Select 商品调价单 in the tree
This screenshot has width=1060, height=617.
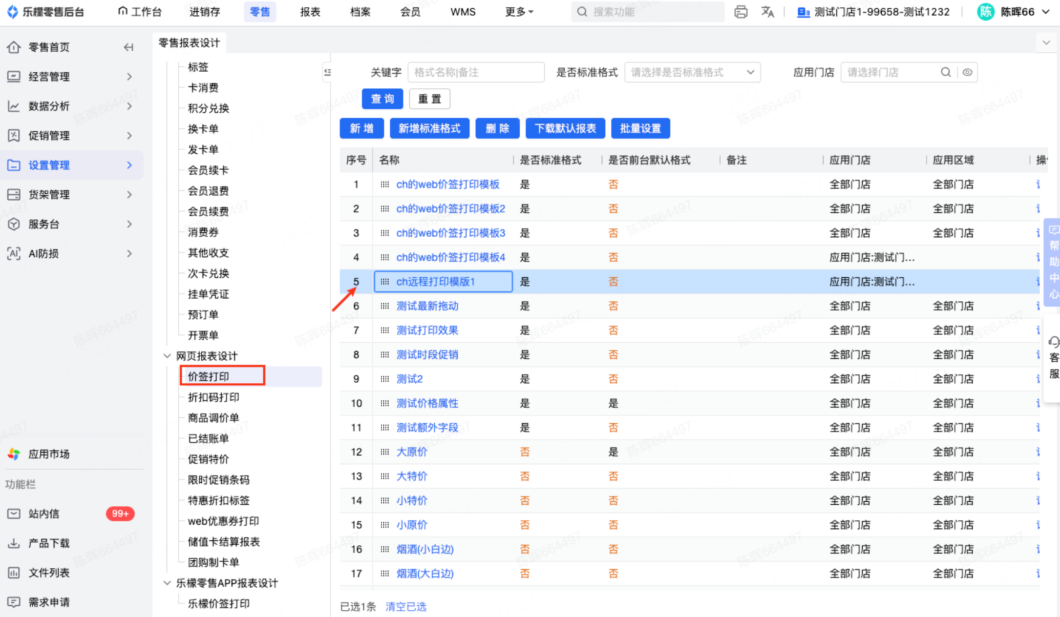213,418
